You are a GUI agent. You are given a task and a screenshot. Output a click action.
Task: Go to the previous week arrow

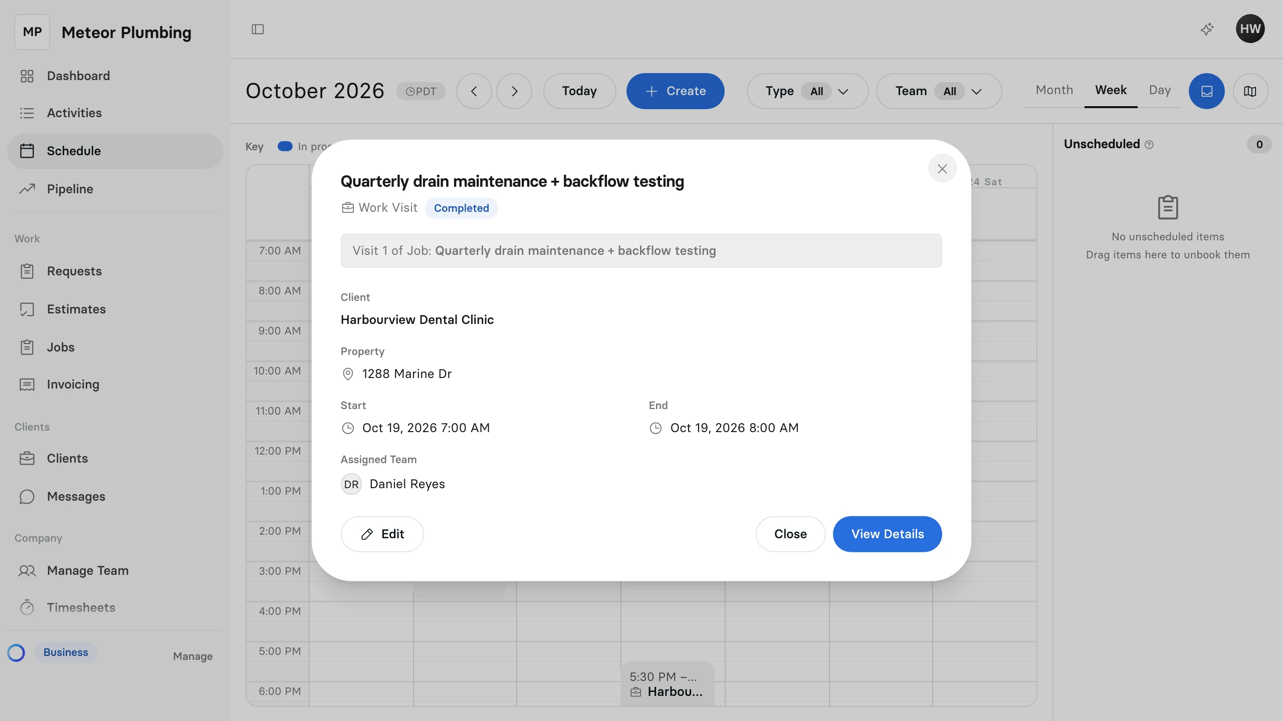pyautogui.click(x=474, y=91)
